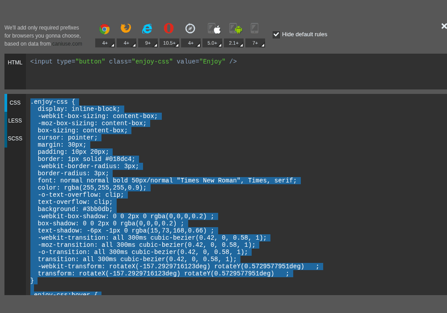447x313 pixels.
Task: Click the plain mobile device icon above 7+
Action: 255,28
